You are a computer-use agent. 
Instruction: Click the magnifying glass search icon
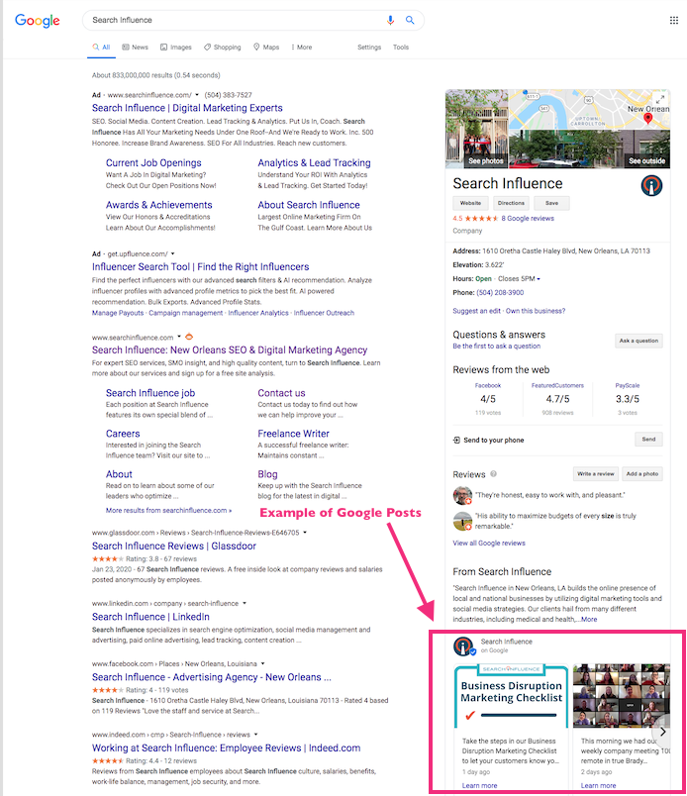[x=410, y=20]
